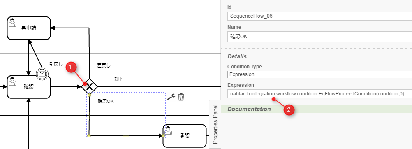
Task: Click the wrench tool icon
Action: click(x=171, y=97)
